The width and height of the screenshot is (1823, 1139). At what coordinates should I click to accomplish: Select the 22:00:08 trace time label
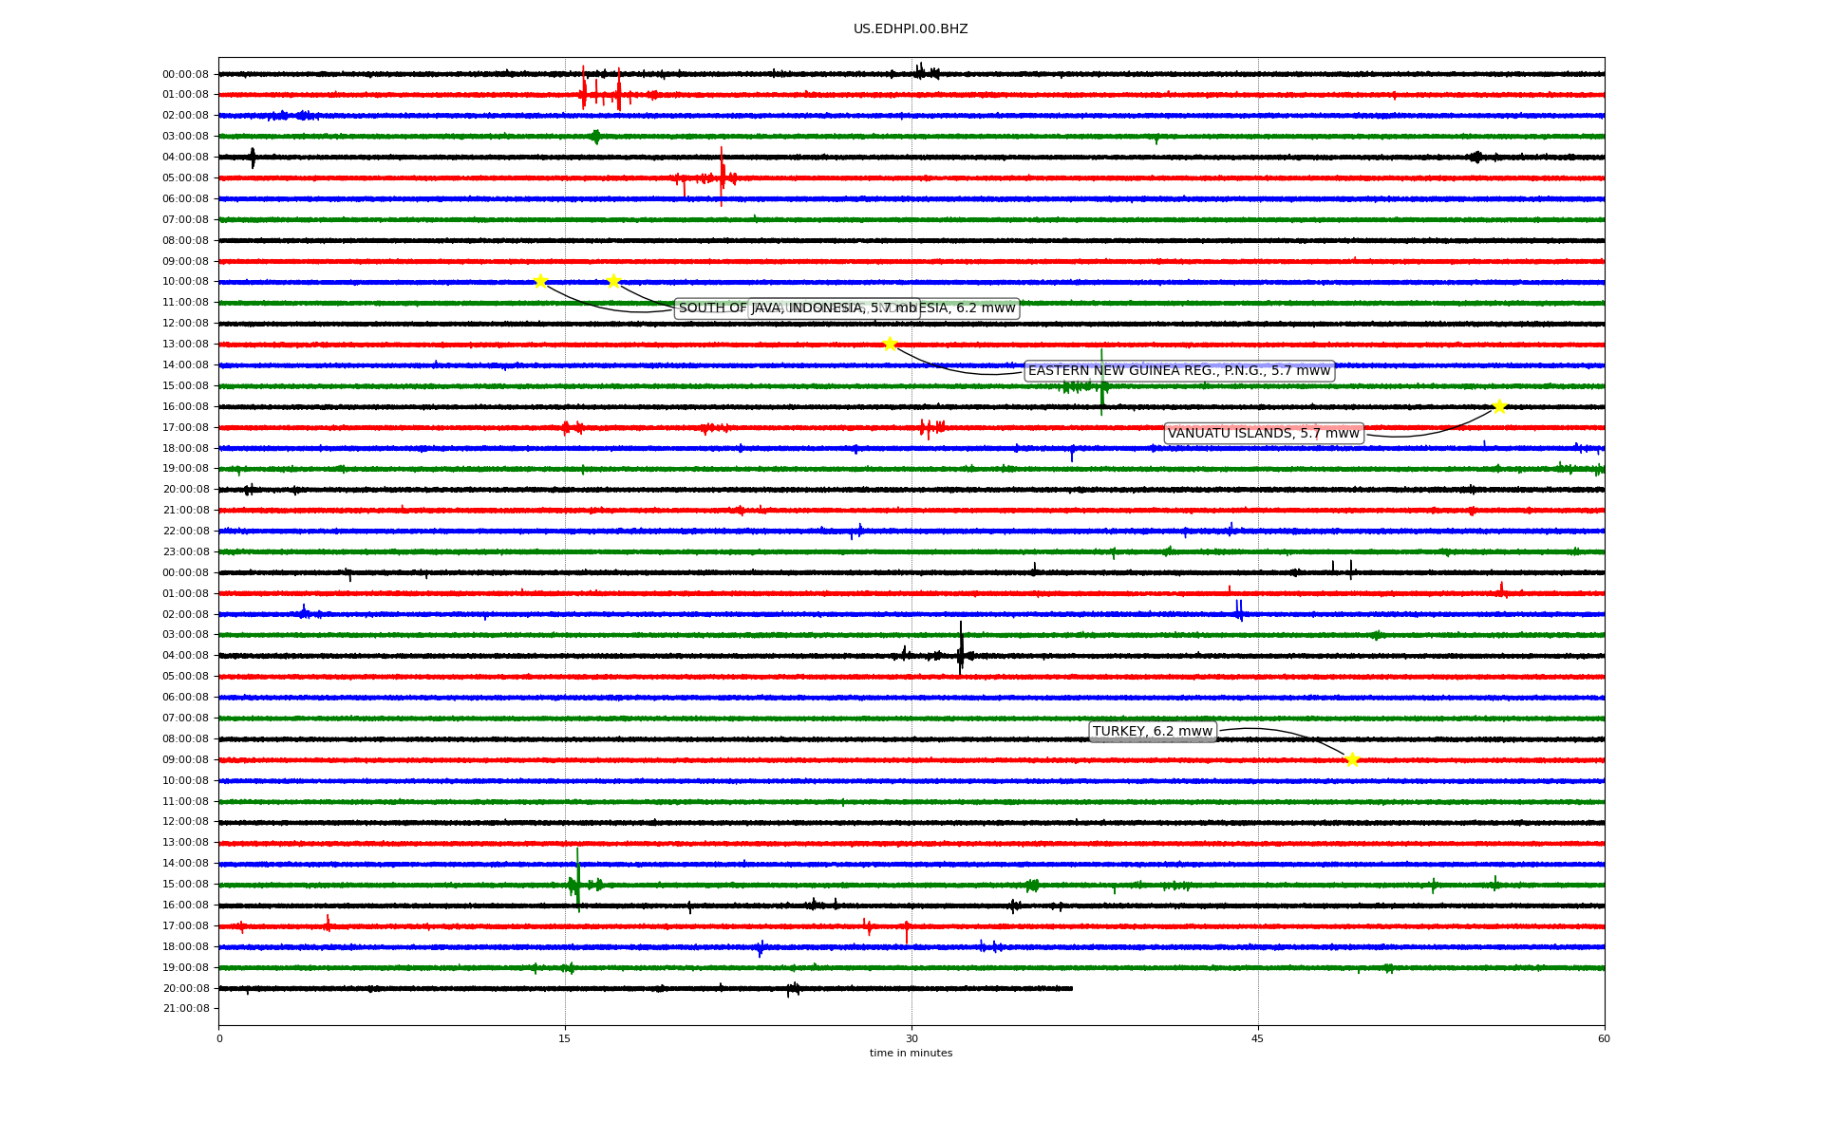[x=186, y=531]
